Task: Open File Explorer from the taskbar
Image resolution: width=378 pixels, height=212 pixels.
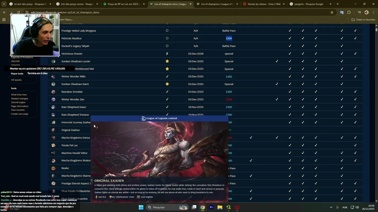Action: tap(220, 207)
